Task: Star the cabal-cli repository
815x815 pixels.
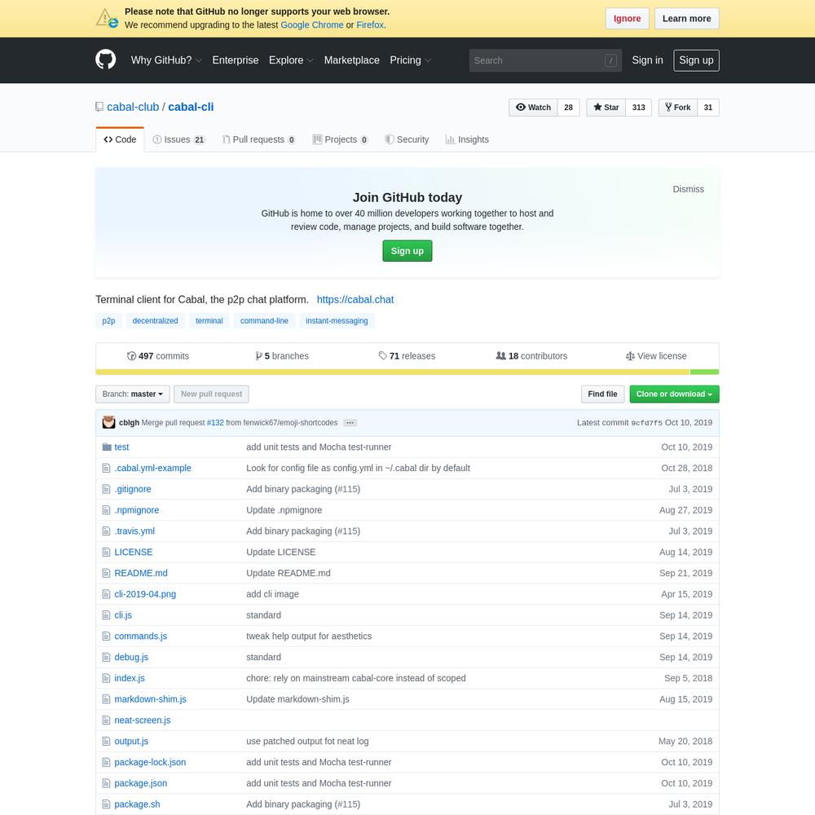Action: (606, 108)
